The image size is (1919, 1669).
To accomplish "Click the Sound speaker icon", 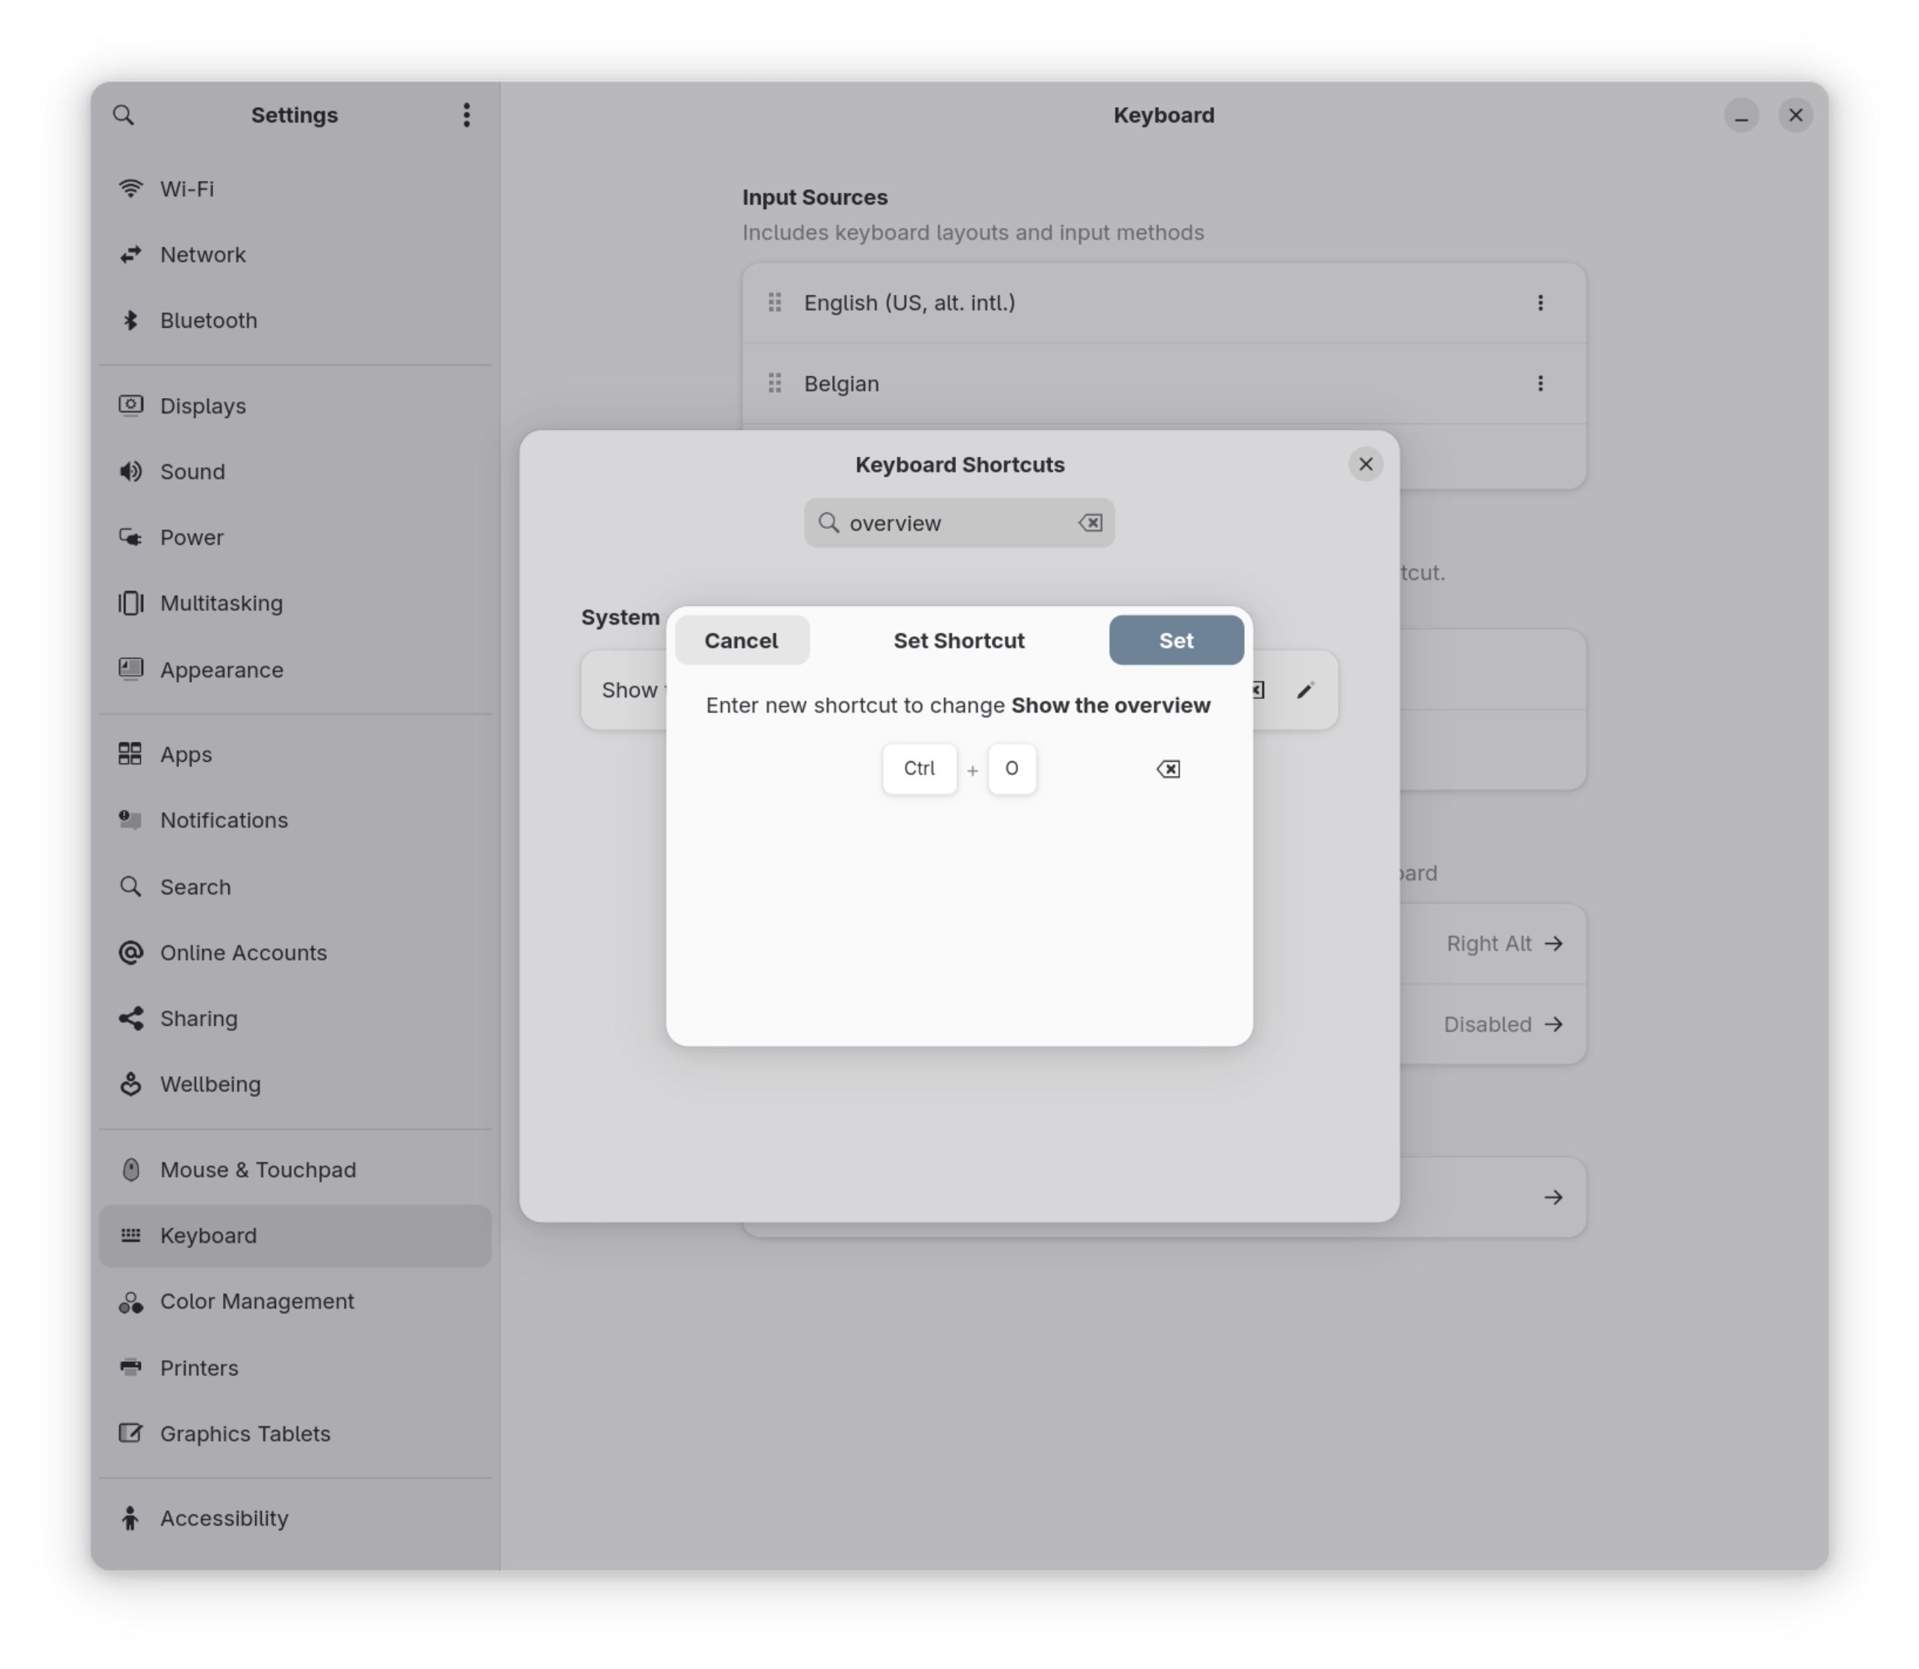I will pos(131,472).
